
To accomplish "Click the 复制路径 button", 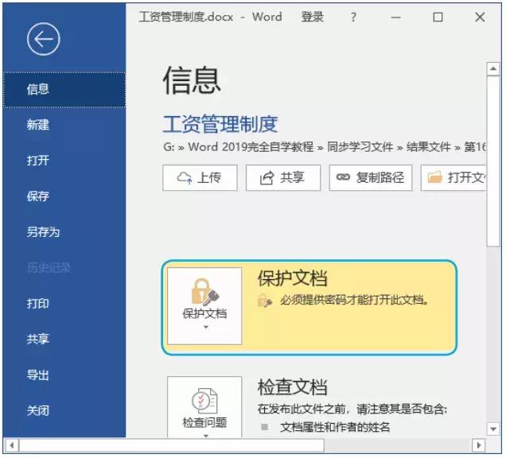I will point(371,178).
